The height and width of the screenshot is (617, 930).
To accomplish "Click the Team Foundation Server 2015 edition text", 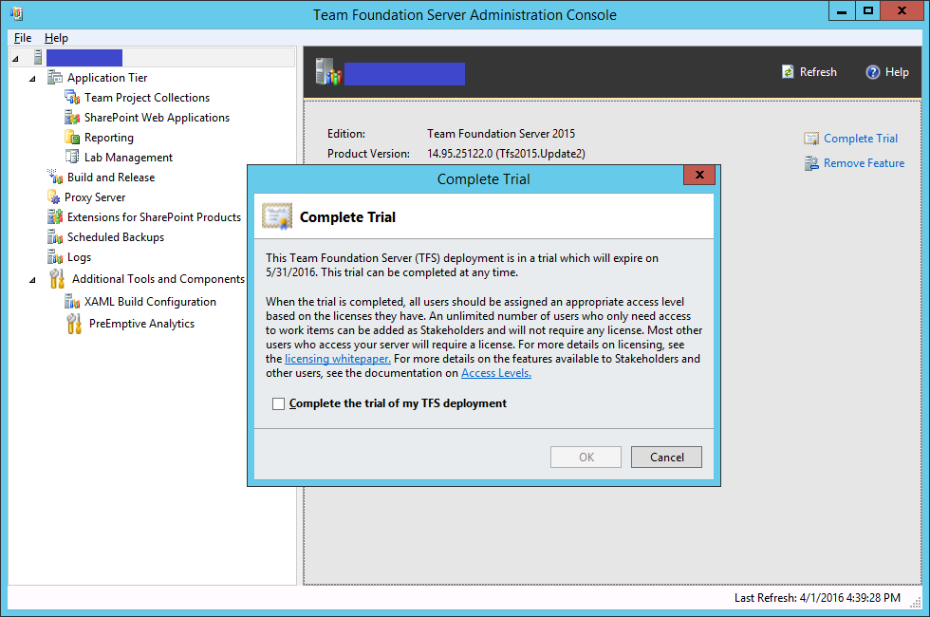I will click(x=501, y=134).
